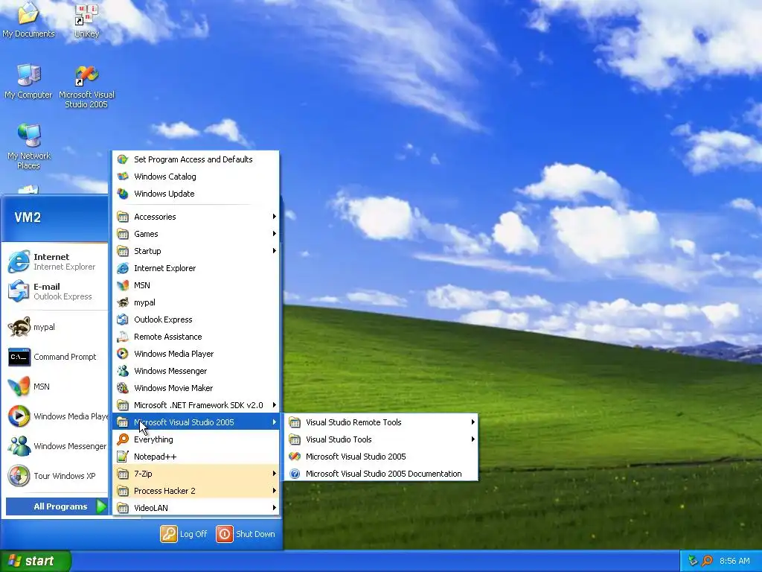Expand the Visual Studio Tools arrow
Image resolution: width=762 pixels, height=572 pixels.
pyautogui.click(x=473, y=439)
